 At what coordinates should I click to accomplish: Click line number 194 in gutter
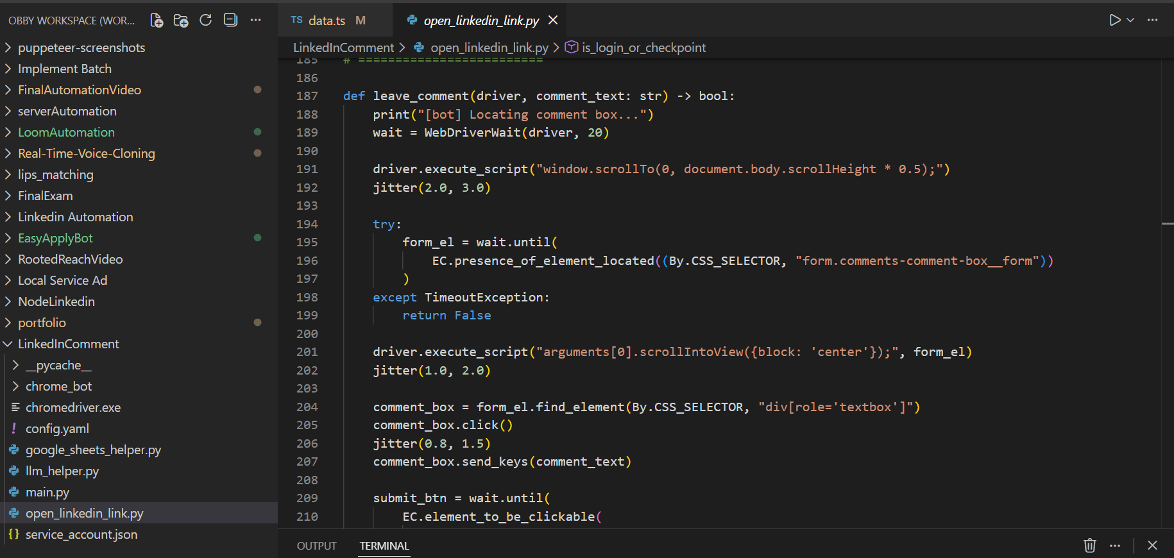point(307,224)
